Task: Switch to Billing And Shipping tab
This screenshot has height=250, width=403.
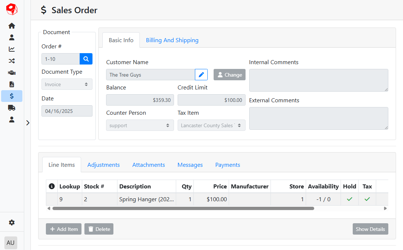Action: point(172,40)
